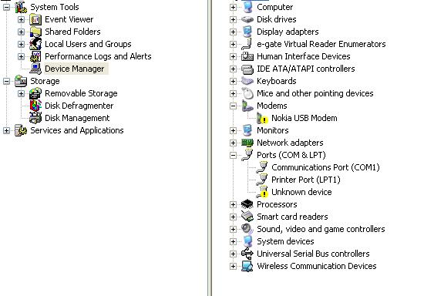Click the System Tools icon

[x=21, y=7]
